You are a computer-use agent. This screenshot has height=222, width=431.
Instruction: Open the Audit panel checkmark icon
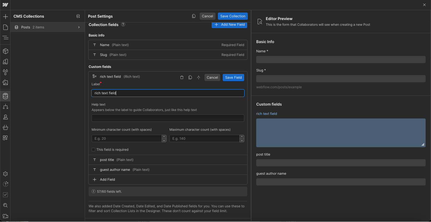tap(5, 195)
